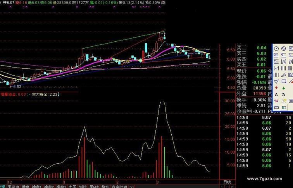Click the 现价 value 6.06
Viewport: 293px width, 188px height.
coord(262,71)
